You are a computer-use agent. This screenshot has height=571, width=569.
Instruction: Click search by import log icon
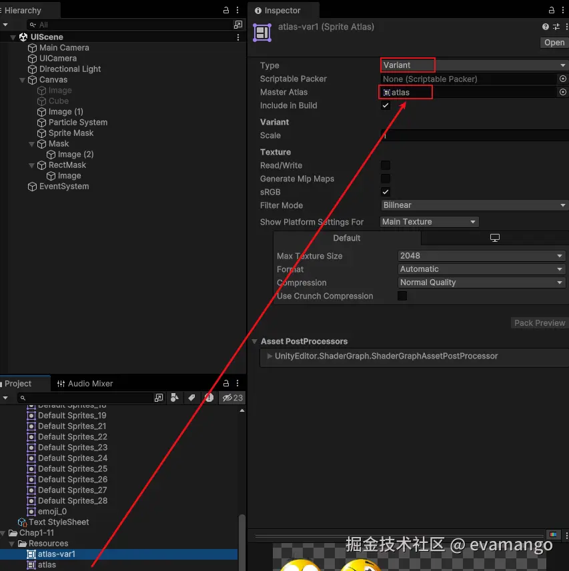pos(209,398)
